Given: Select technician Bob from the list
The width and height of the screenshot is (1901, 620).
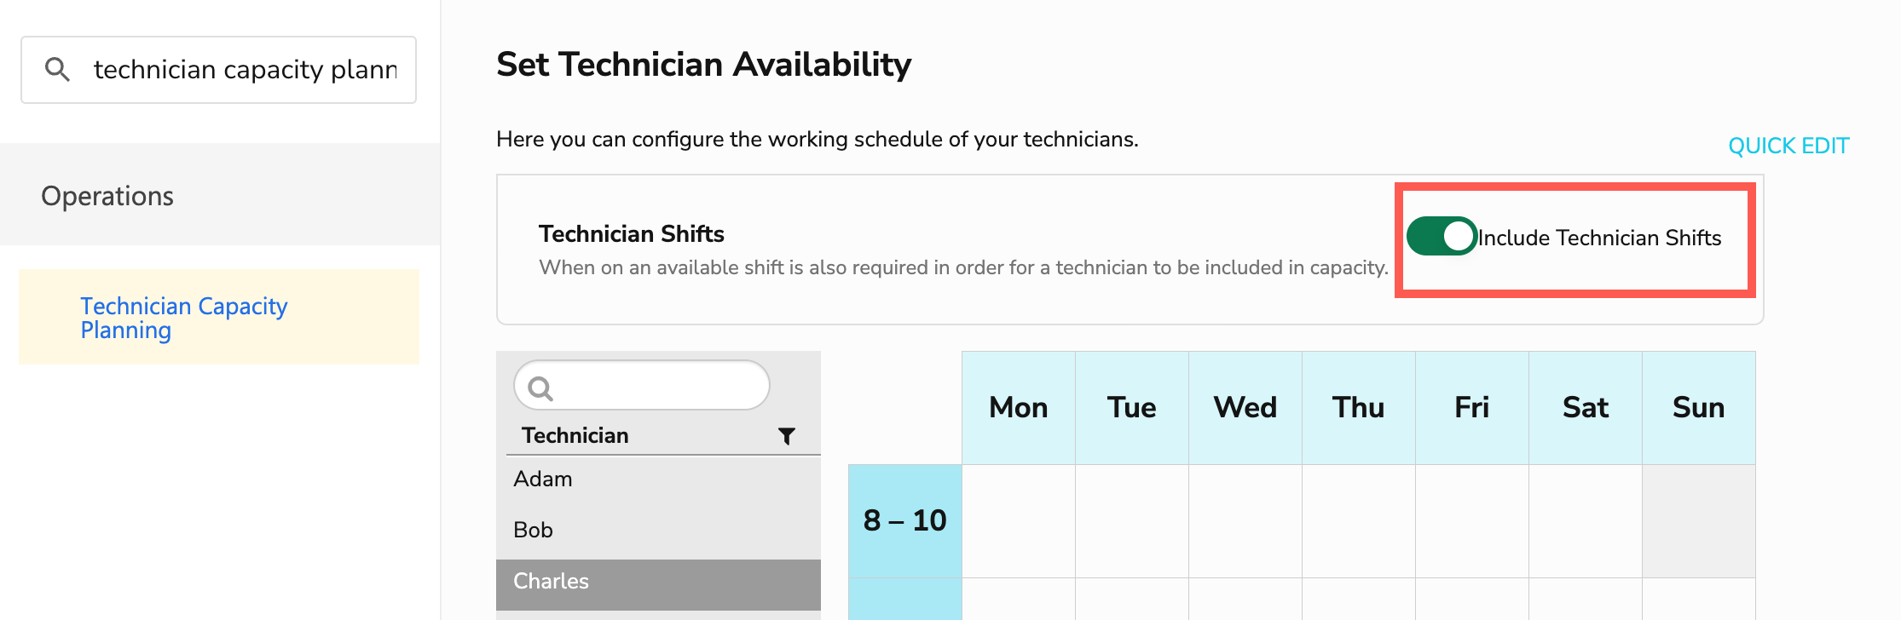Looking at the screenshot, I should coord(533,530).
